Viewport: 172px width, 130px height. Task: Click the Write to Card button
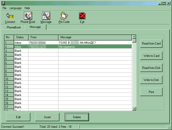point(151,56)
